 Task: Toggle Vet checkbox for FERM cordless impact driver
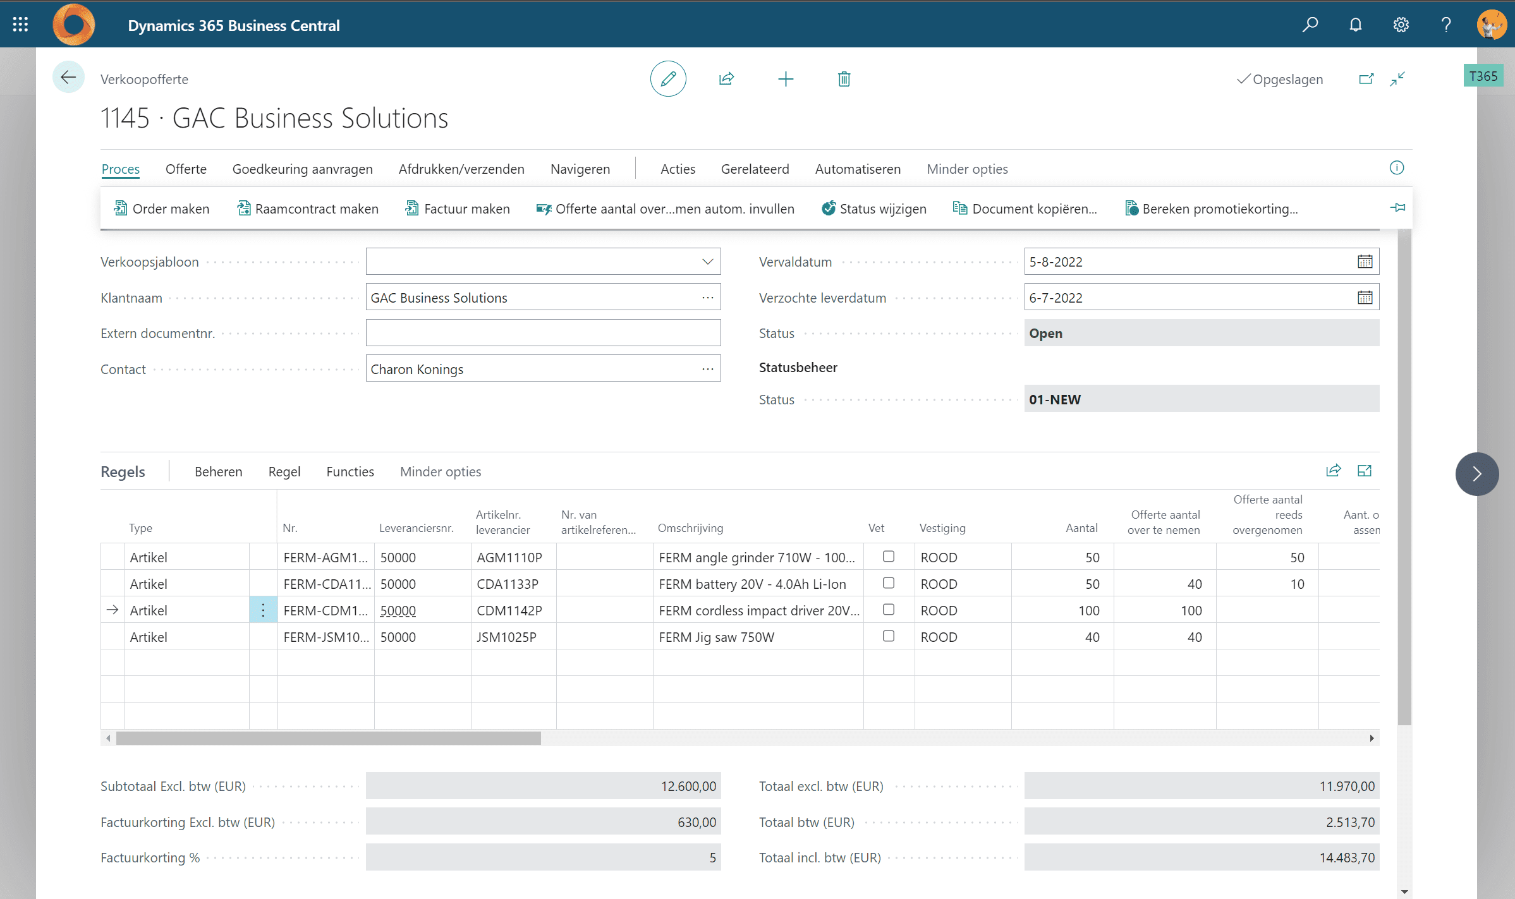coord(888,610)
